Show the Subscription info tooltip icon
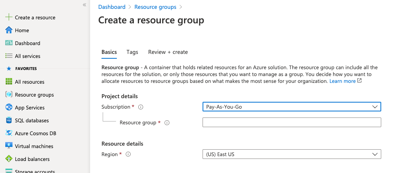 pyautogui.click(x=141, y=107)
